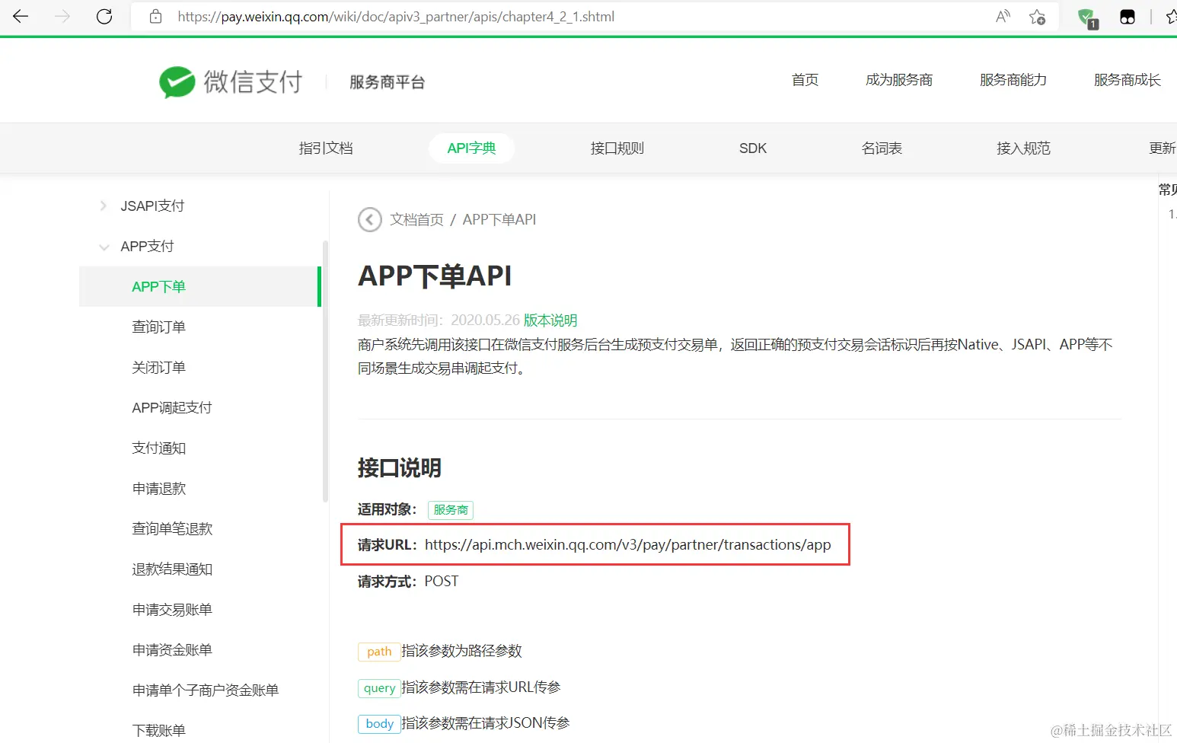Open the read aloud icon

(1003, 17)
